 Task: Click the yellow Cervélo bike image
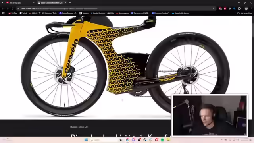pos(125,66)
